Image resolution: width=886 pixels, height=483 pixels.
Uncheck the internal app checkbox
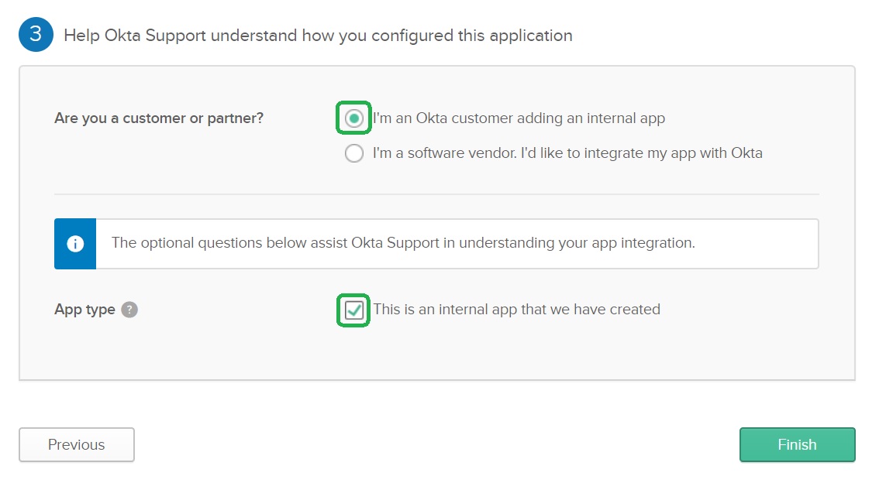click(x=354, y=310)
